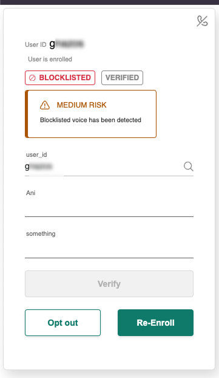The width and height of the screenshot is (219, 378).
Task: Click the Ani field label
Action: (x=30, y=193)
